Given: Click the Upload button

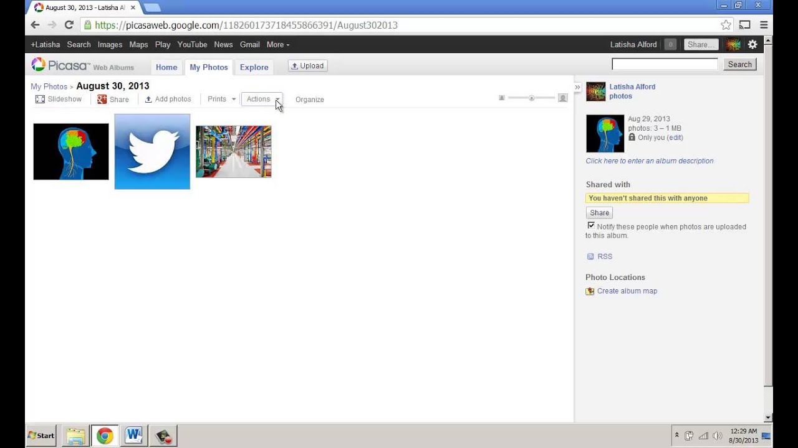Looking at the screenshot, I should tap(308, 65).
